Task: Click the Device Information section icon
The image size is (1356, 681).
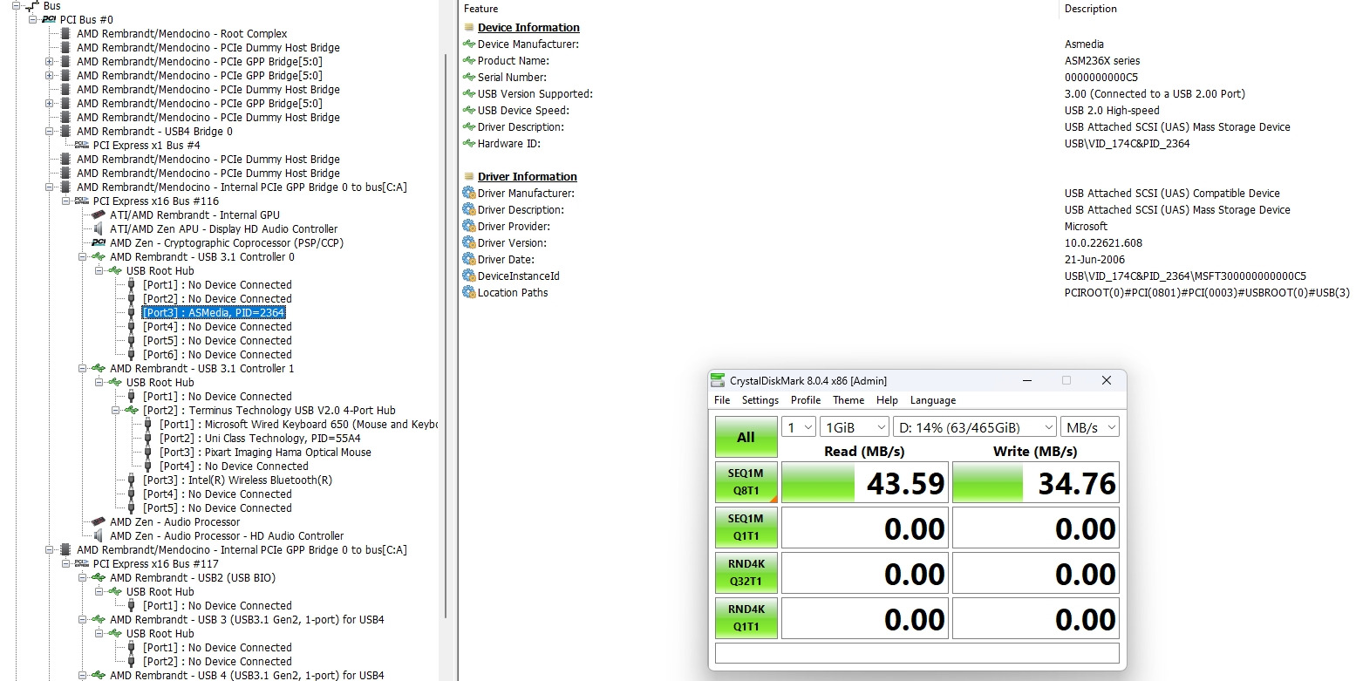Action: pos(469,28)
